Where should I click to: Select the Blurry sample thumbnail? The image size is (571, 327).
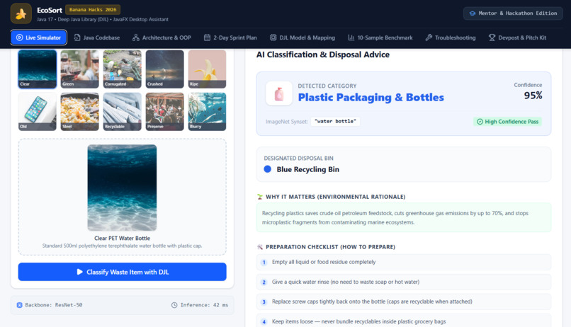[207, 112]
